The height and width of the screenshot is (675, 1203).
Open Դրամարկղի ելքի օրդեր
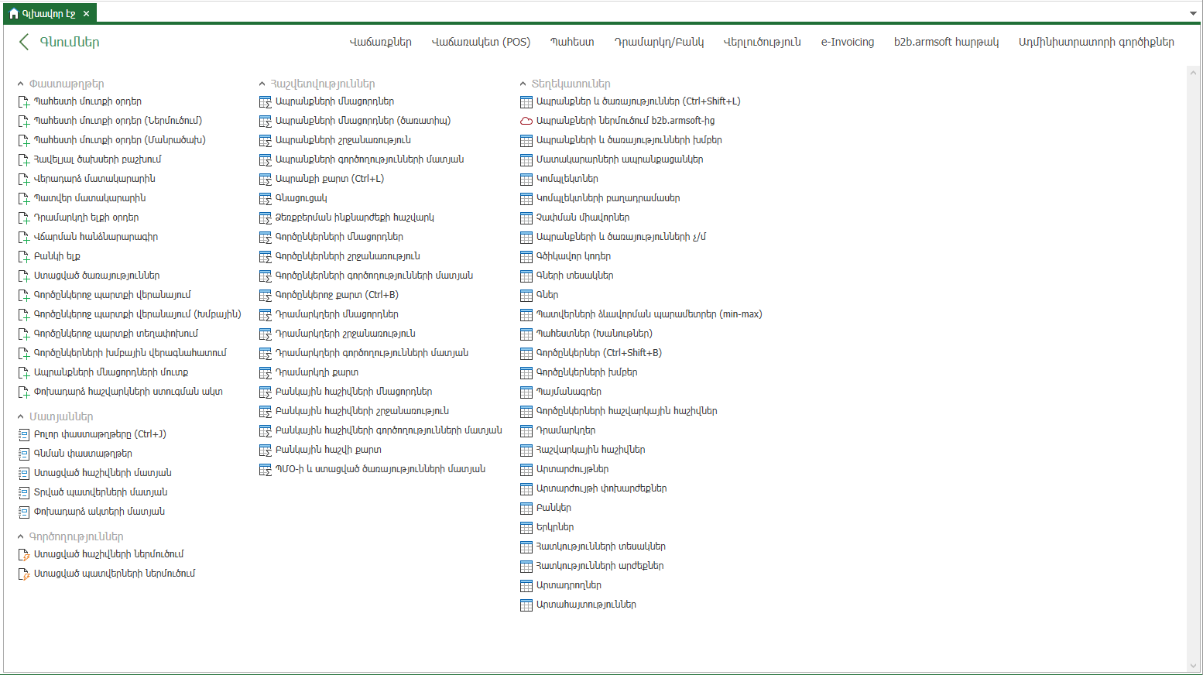point(87,218)
